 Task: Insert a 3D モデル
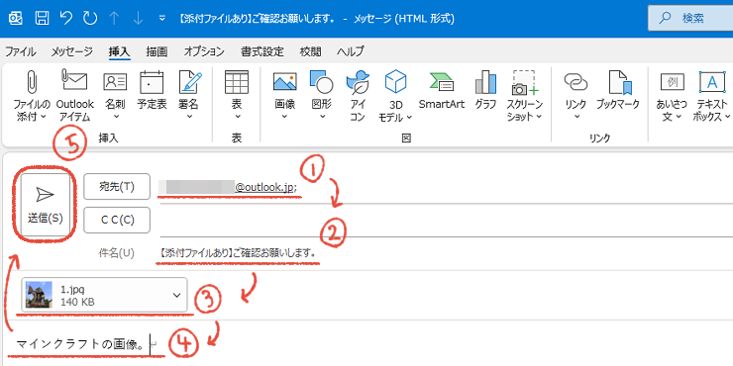(395, 95)
